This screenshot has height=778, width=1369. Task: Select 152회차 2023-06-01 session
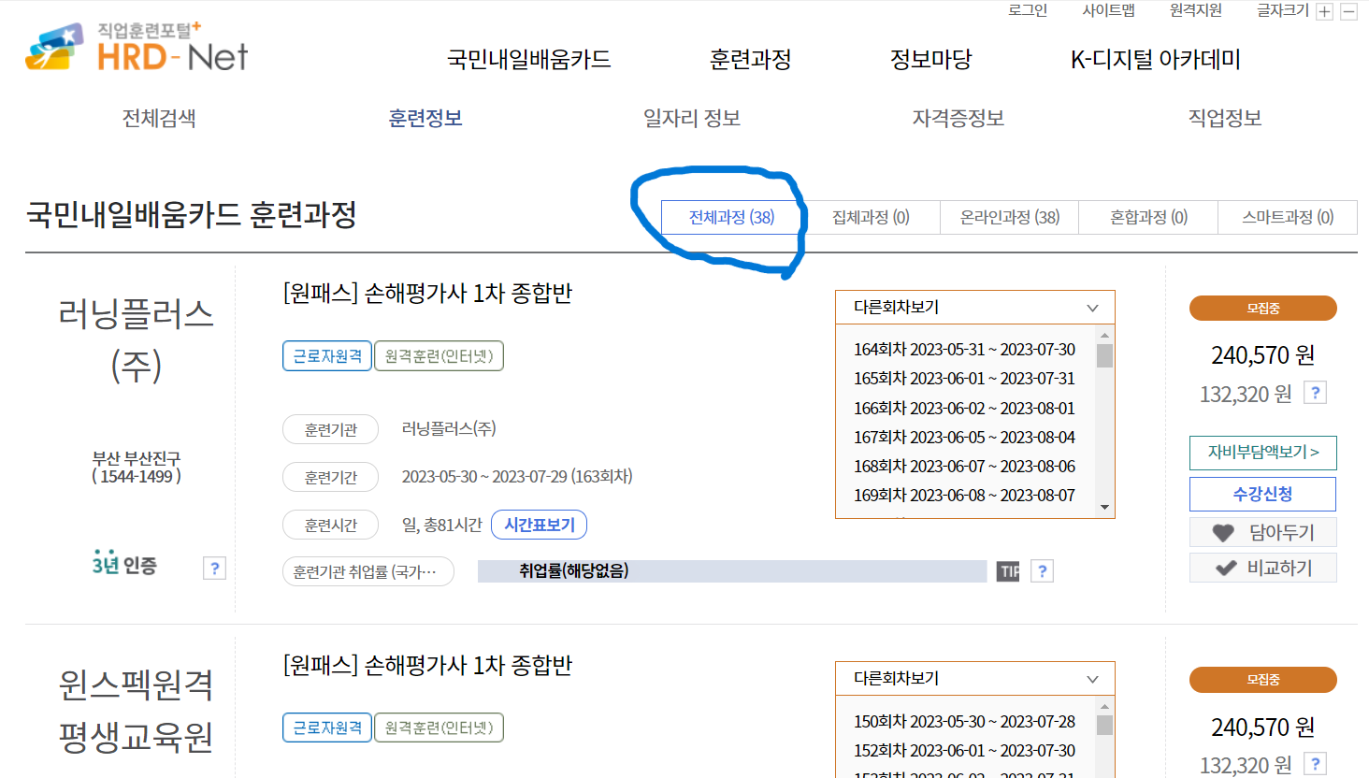[x=964, y=751]
